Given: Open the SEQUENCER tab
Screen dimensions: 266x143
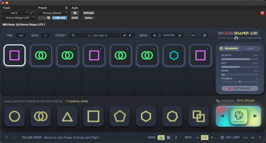Looking at the screenshot, I should pyautogui.click(x=229, y=48).
